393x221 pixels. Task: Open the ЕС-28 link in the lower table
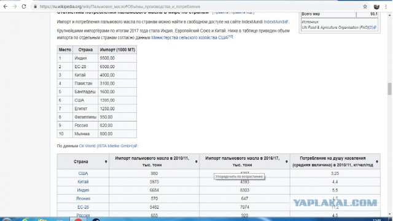click(83, 207)
